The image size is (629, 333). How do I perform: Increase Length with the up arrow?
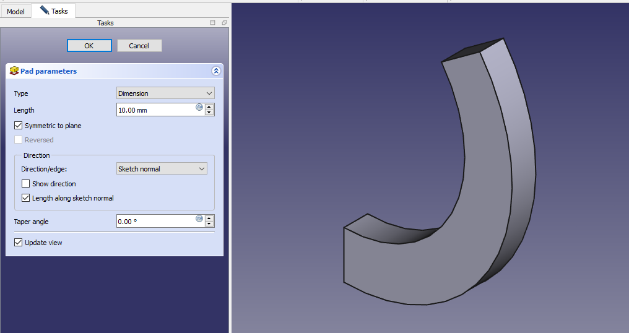(x=209, y=106)
